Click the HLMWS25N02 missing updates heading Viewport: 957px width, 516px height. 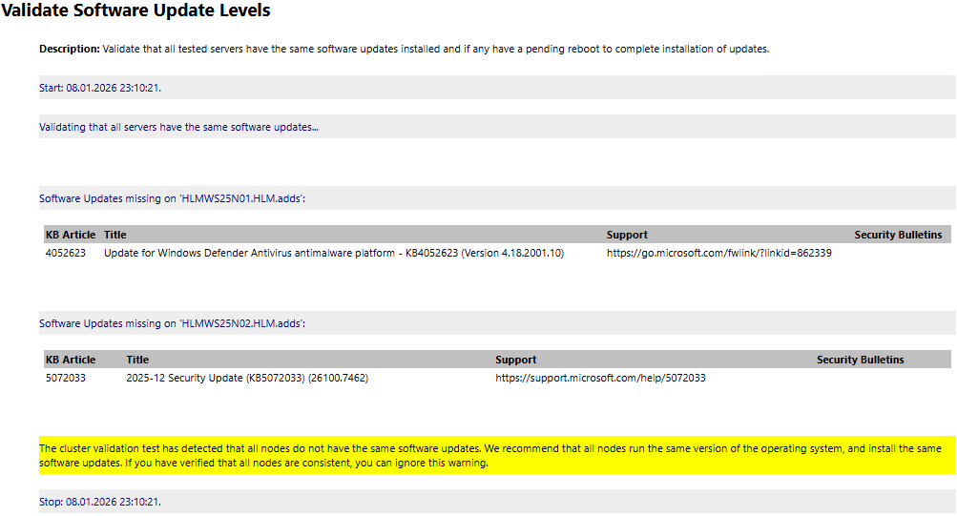172,323
